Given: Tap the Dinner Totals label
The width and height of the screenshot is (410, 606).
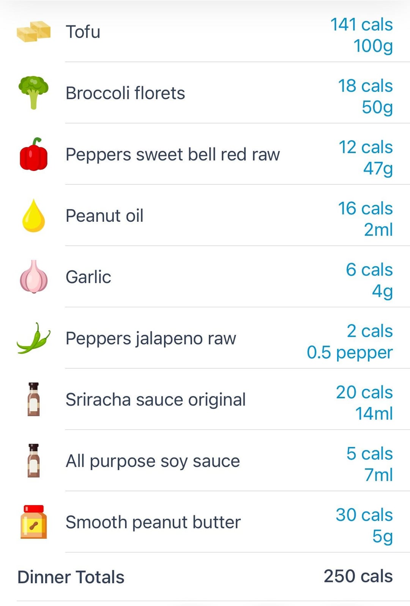Looking at the screenshot, I should click(x=71, y=577).
